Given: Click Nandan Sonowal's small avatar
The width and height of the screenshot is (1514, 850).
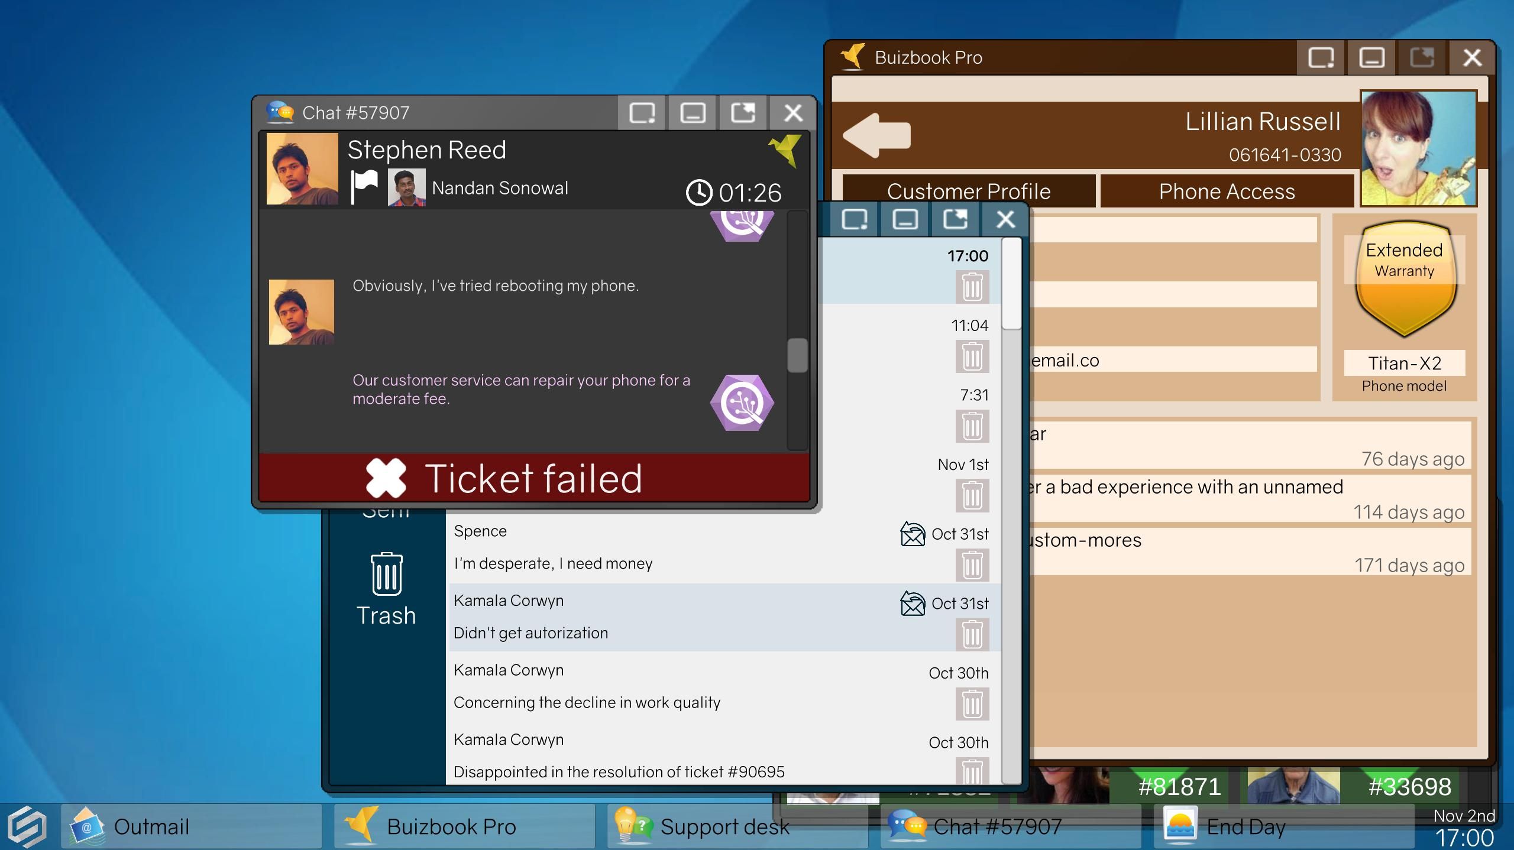Looking at the screenshot, I should point(406,187).
